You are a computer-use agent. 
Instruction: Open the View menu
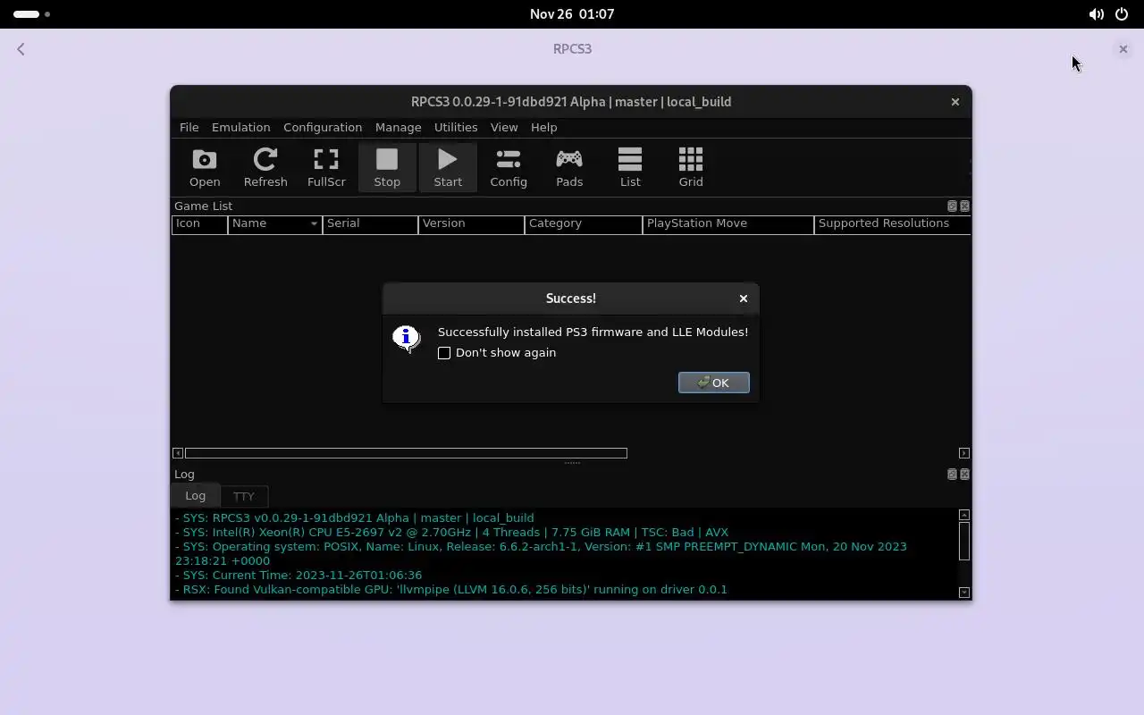point(504,128)
